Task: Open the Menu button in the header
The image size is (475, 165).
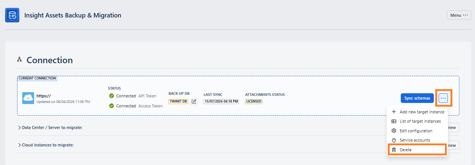Action: tap(459, 15)
